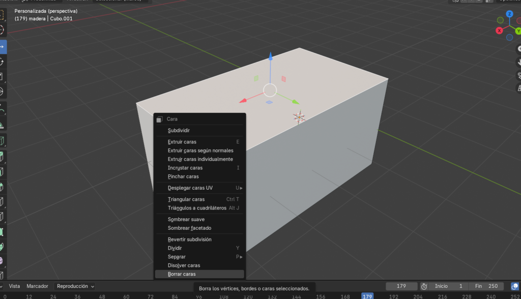Click the Personalizada (perspectiva) view label
Screen dimensions: 521x299
(x=46, y=11)
